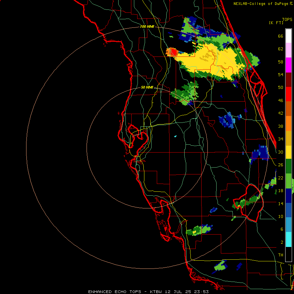Click the legend value 46
This screenshot has width=294, height=294.
281,100
